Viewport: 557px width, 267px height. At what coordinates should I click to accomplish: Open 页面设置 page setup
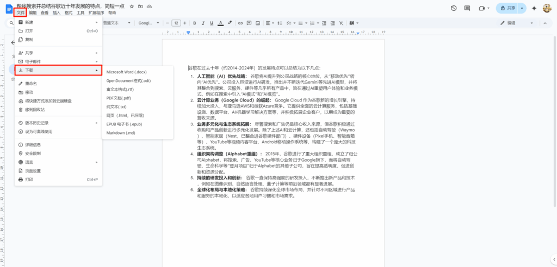[x=58, y=171]
